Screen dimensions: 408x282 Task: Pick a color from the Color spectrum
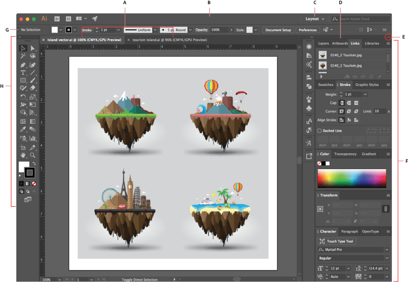tap(352, 178)
